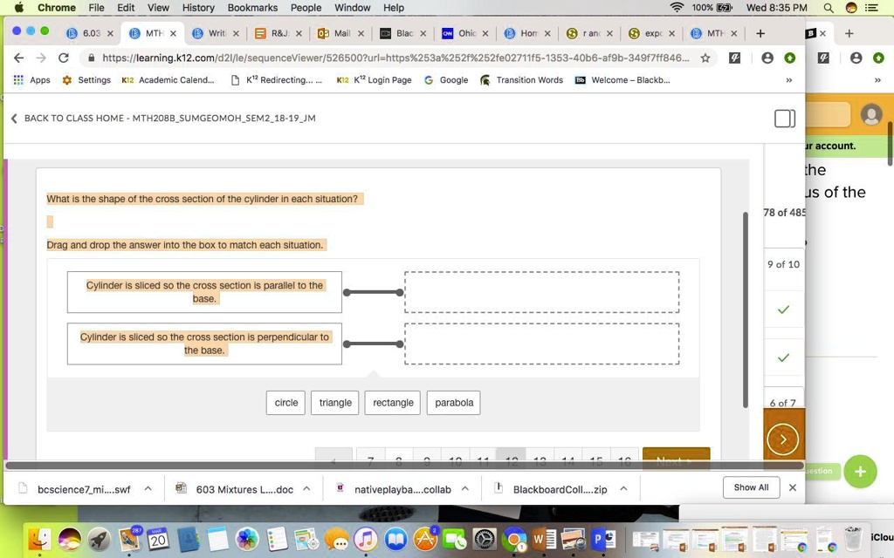
Task: Click the vertical scrollbar of question panel
Action: point(745,310)
